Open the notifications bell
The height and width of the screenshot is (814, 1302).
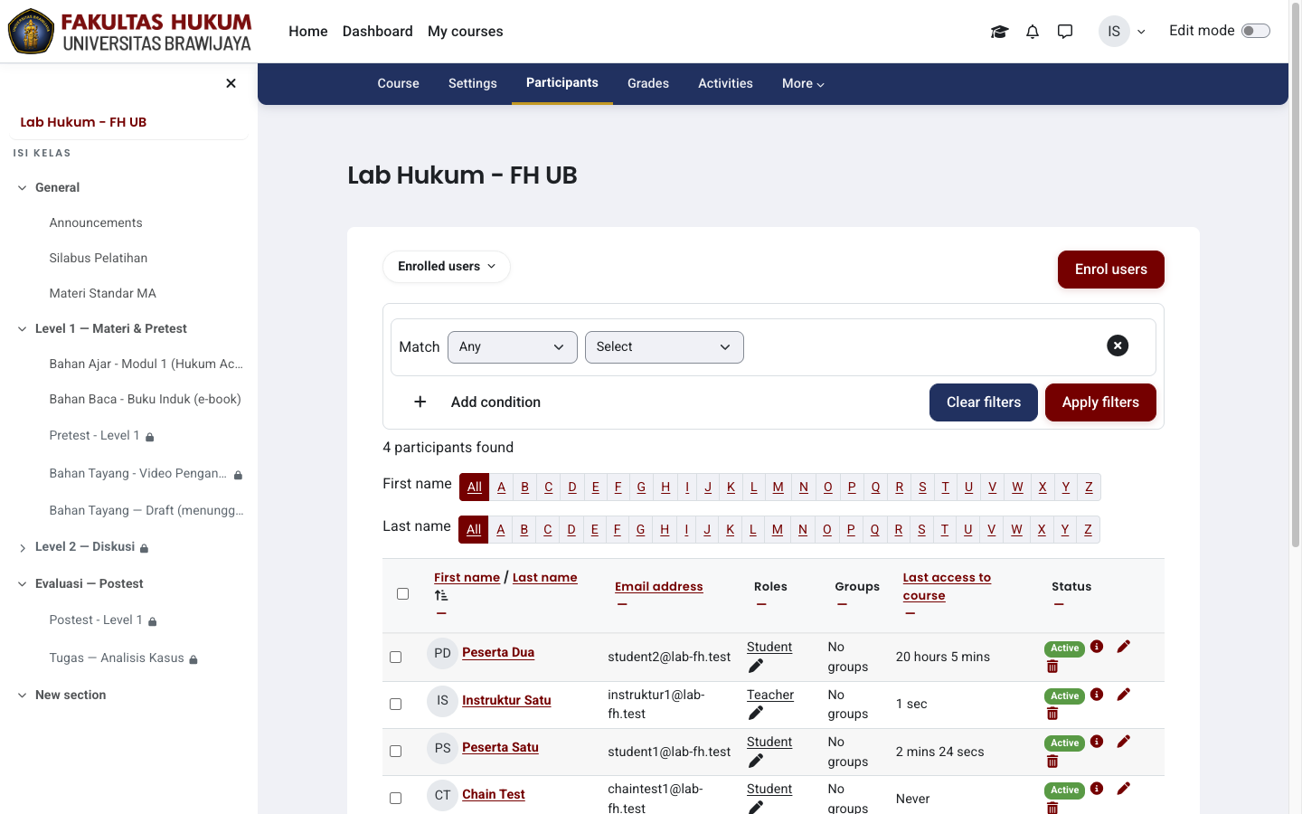[1033, 32]
